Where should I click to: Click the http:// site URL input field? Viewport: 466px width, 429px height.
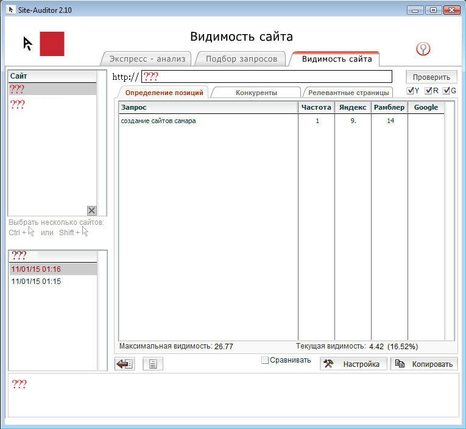[x=266, y=77]
